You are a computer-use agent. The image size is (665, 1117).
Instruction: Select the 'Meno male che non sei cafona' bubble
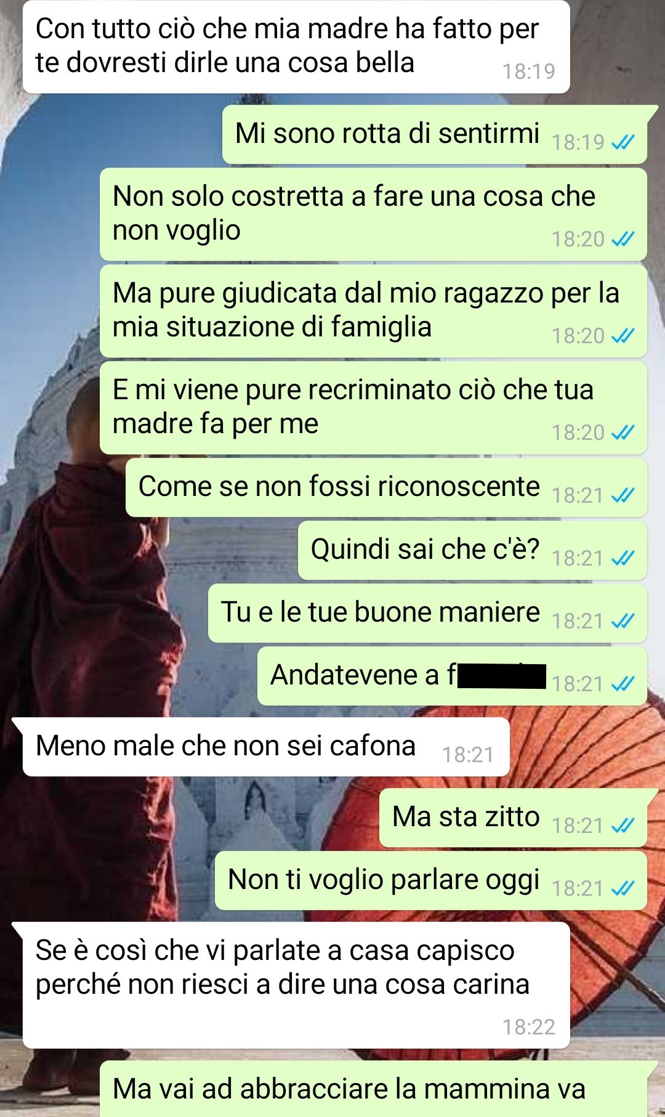coord(266,747)
